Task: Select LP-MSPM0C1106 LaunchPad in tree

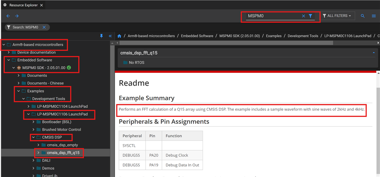Action: 63,114
